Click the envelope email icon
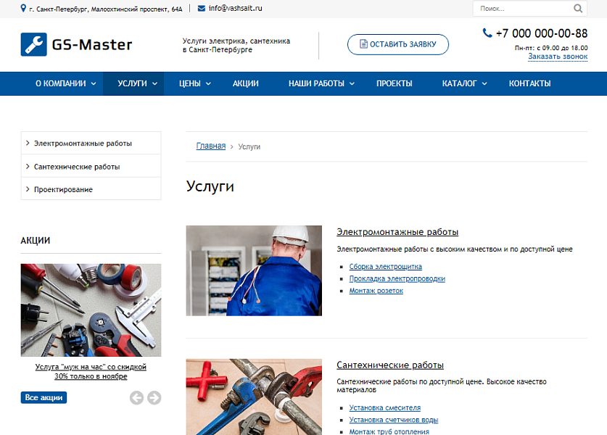Viewport: 607px width, 435px height. pyautogui.click(x=201, y=9)
